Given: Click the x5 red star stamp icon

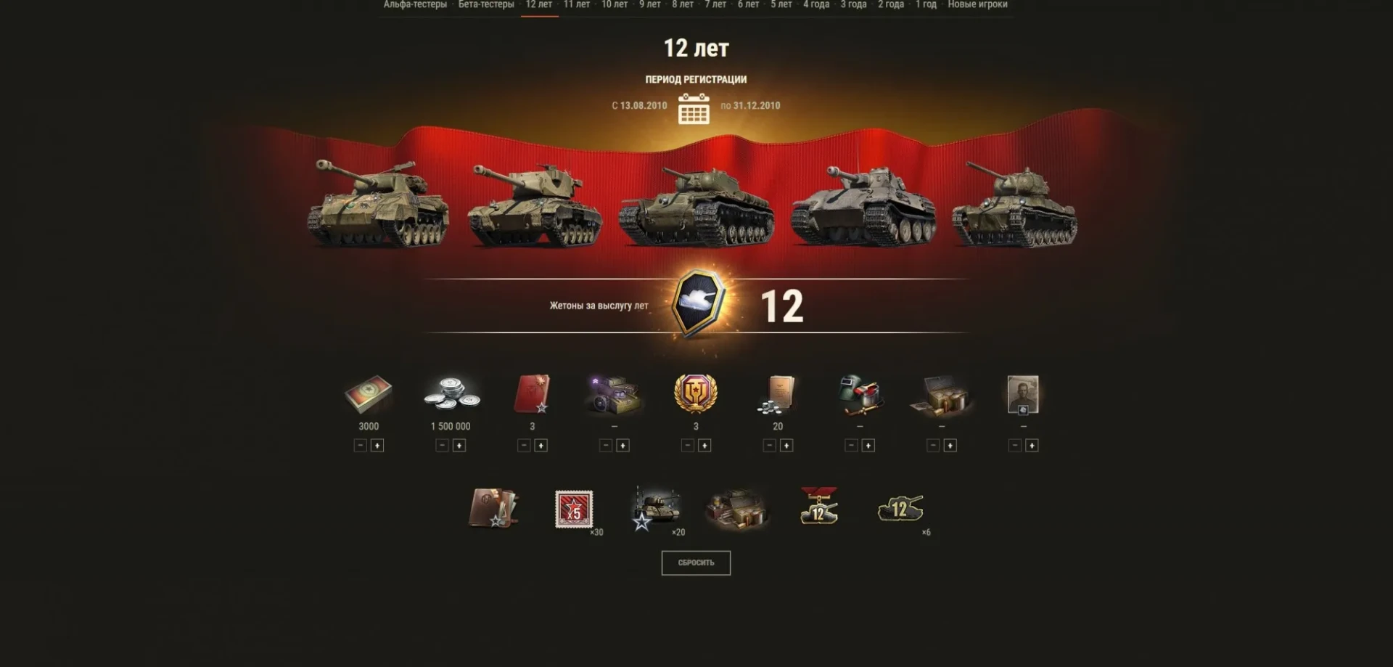Looking at the screenshot, I should [574, 509].
